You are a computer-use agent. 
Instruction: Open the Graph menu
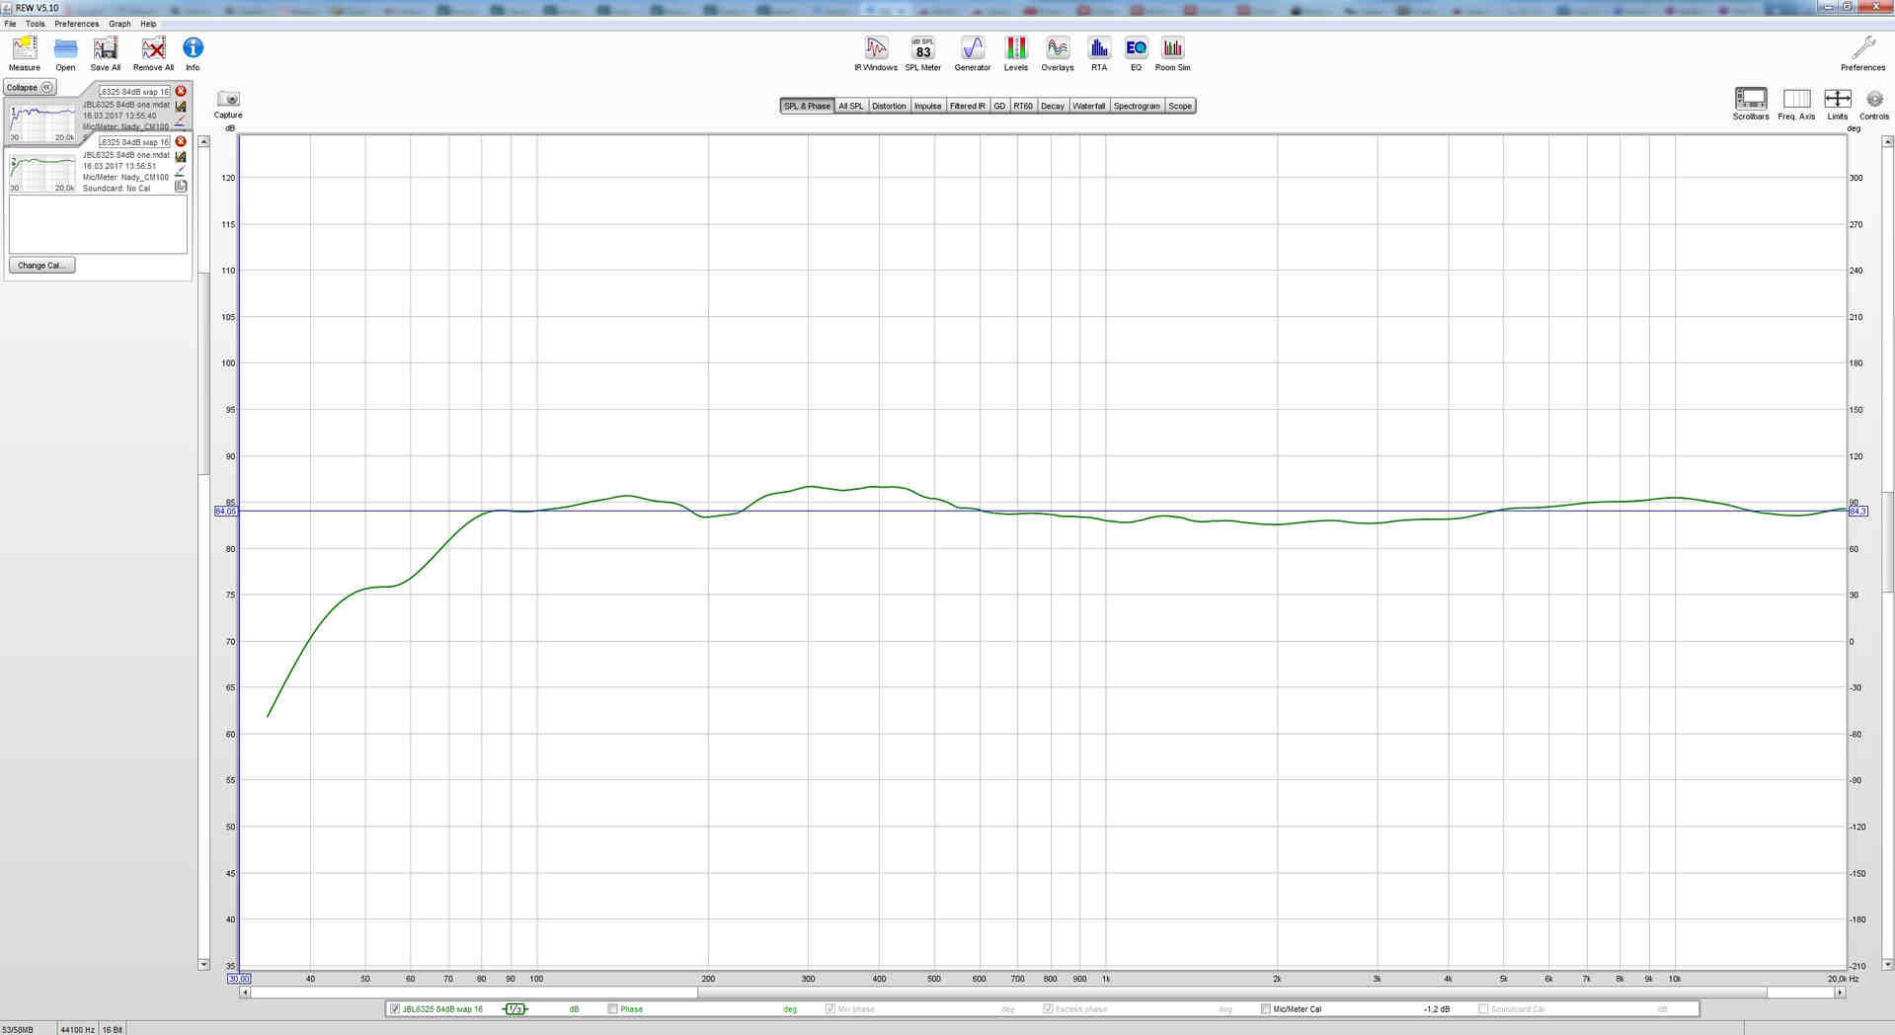(119, 24)
